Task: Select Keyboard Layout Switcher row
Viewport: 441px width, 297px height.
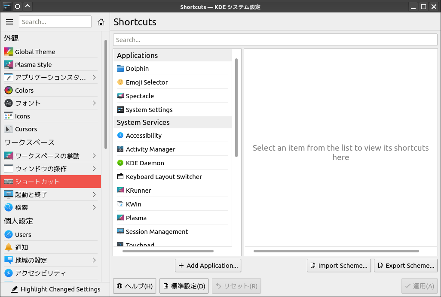Action: (173, 177)
